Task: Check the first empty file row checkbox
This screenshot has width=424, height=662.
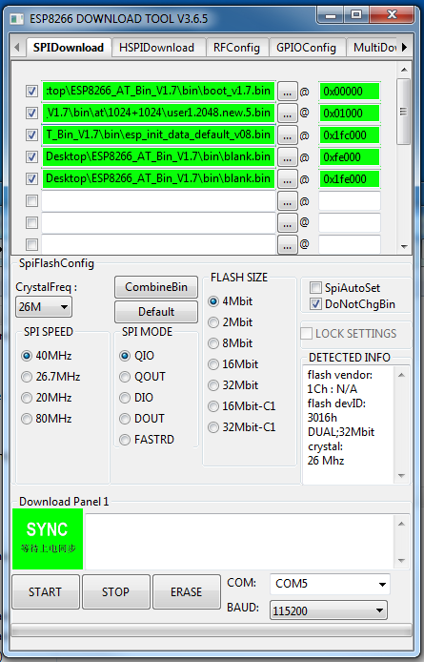Action: click(31, 201)
